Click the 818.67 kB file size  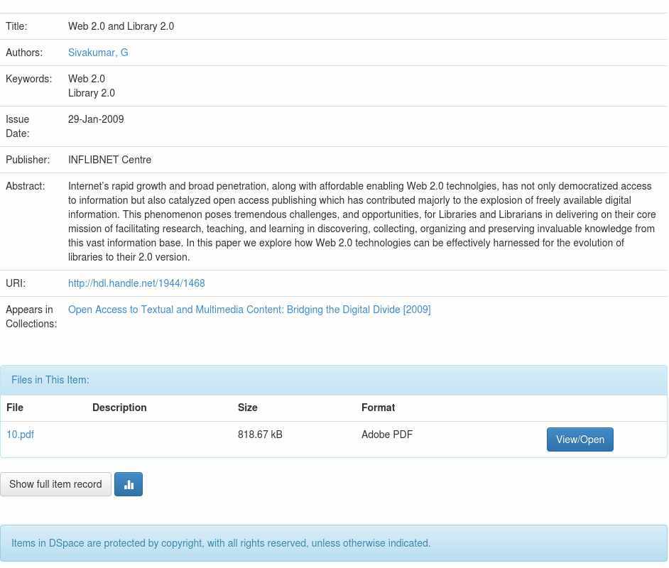coord(260,435)
